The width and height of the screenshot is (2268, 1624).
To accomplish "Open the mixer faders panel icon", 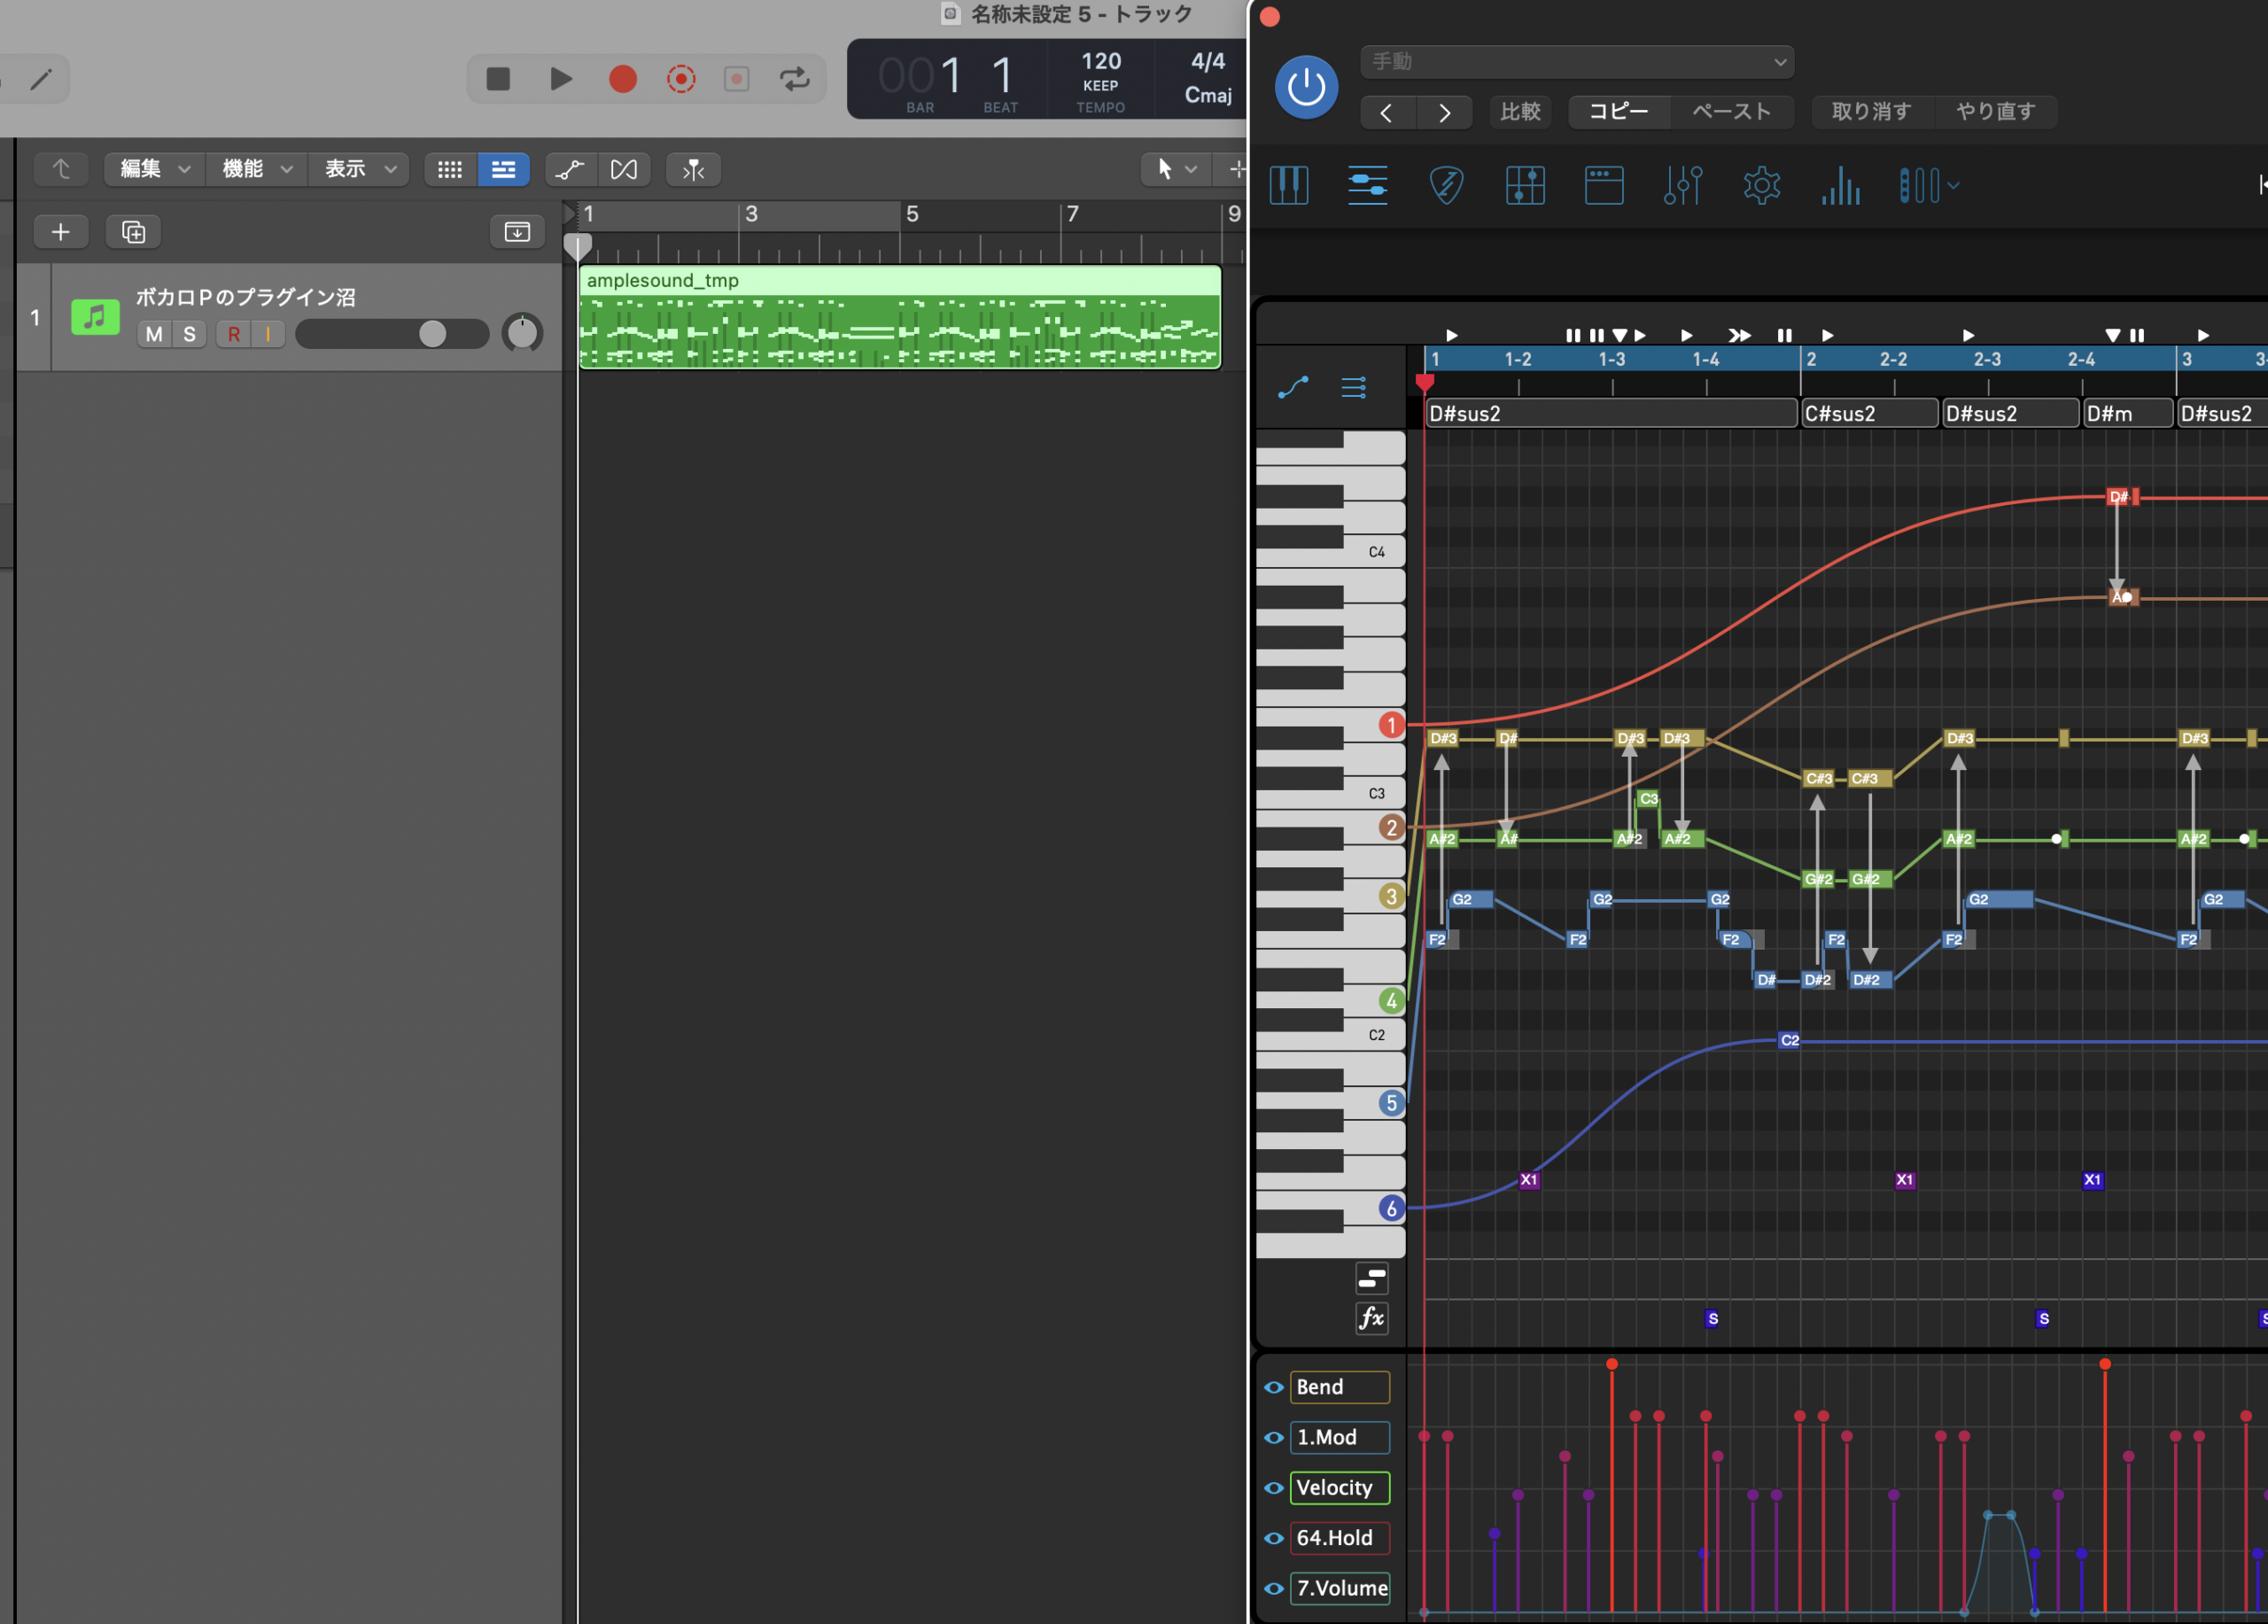I will 1683,186.
